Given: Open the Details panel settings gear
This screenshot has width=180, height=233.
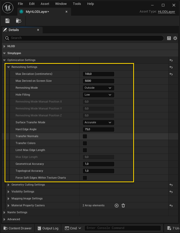Looking at the screenshot, I should [175, 38].
